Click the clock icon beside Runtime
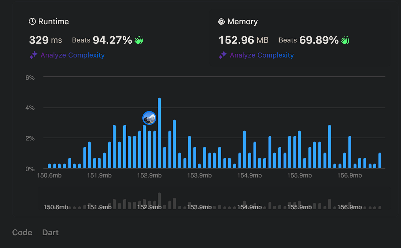Screen dimensions: 401x248 pos(32,21)
